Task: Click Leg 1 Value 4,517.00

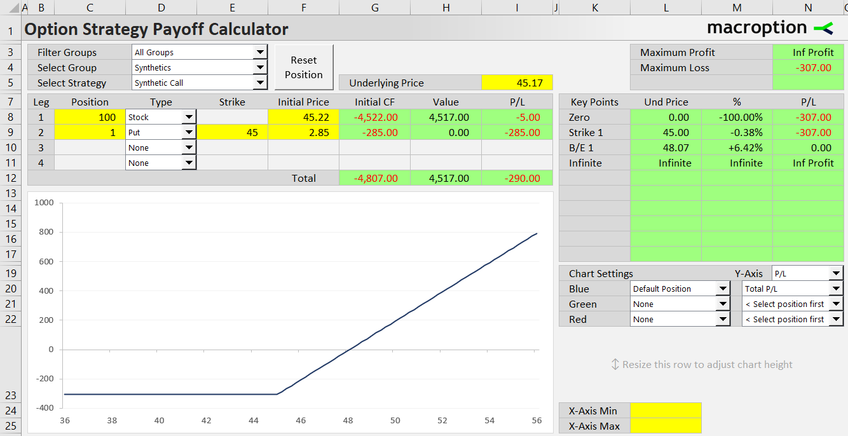Action: (446, 117)
